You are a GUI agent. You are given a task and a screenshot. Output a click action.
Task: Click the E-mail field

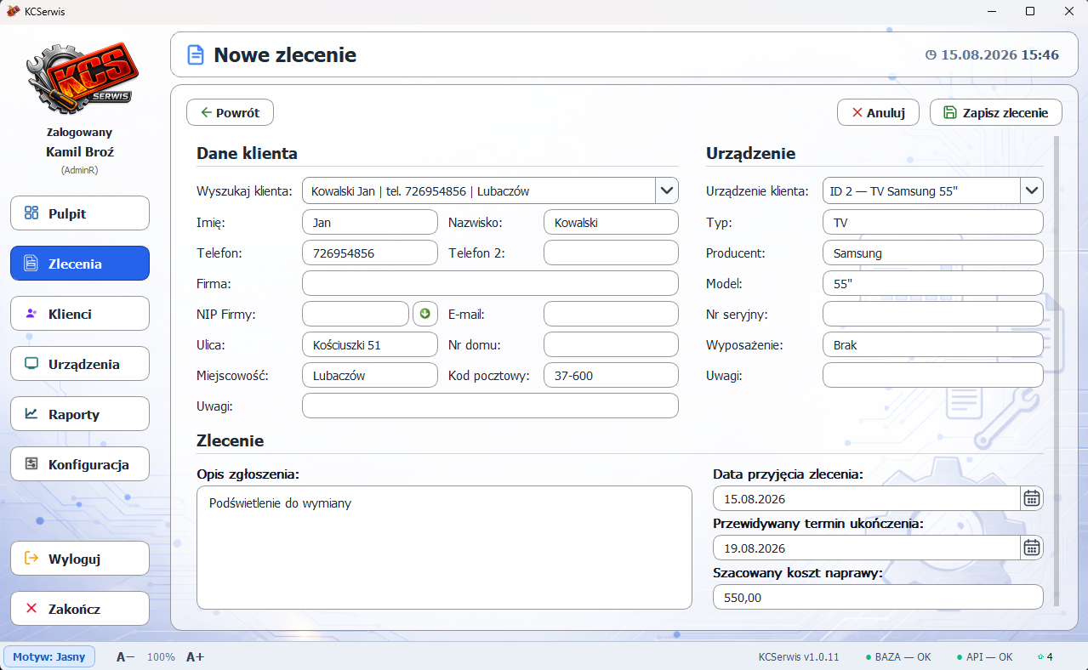click(x=611, y=314)
